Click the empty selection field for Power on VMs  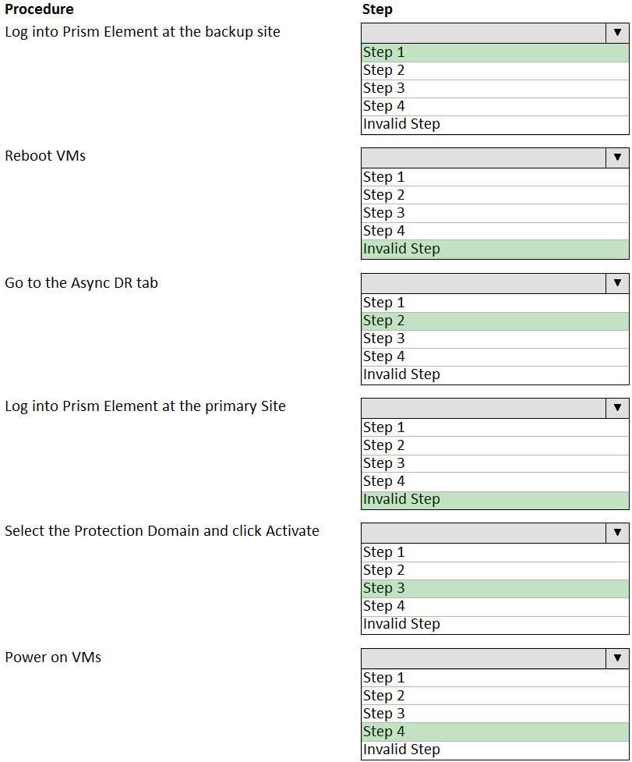coord(483,658)
